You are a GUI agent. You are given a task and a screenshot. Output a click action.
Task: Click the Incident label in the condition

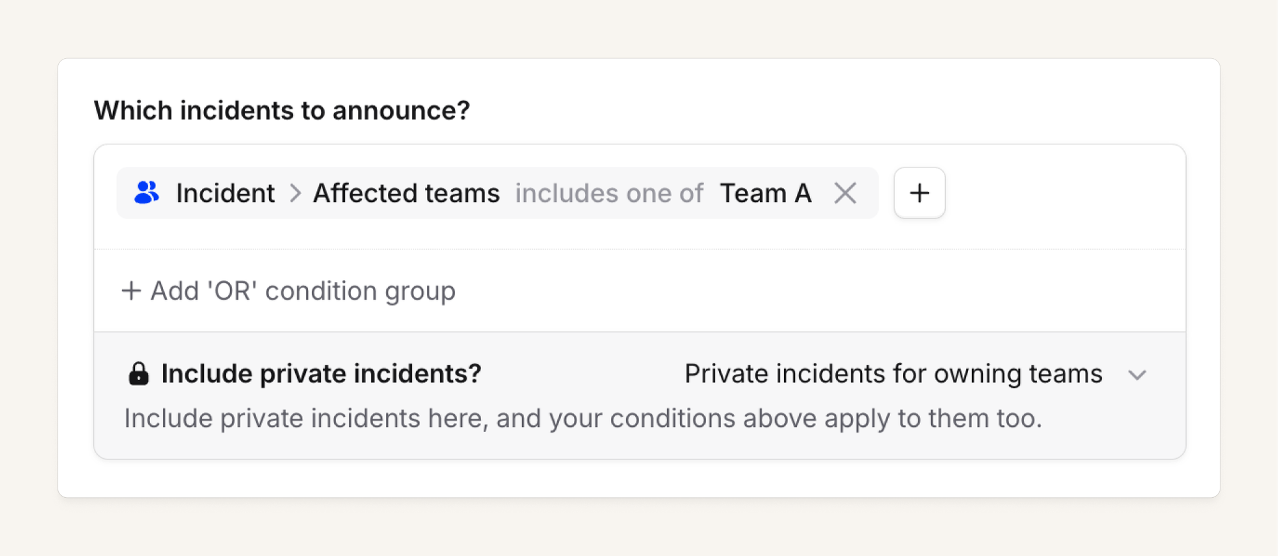click(x=225, y=193)
